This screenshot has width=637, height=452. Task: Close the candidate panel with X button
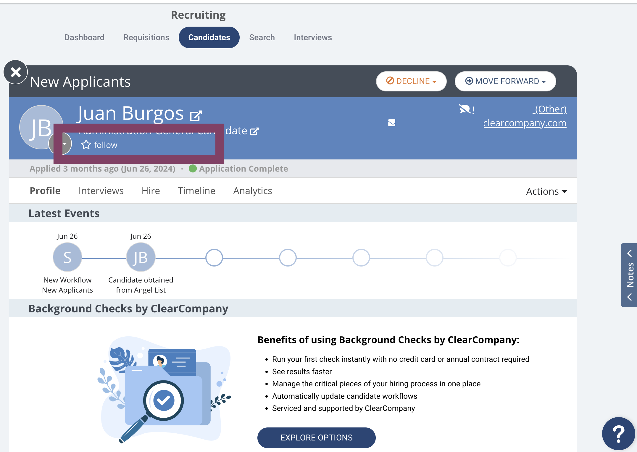pos(16,72)
